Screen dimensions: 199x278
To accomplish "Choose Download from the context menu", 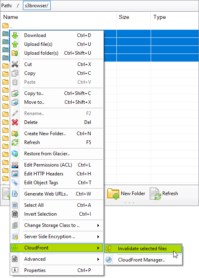I will tap(57, 35).
